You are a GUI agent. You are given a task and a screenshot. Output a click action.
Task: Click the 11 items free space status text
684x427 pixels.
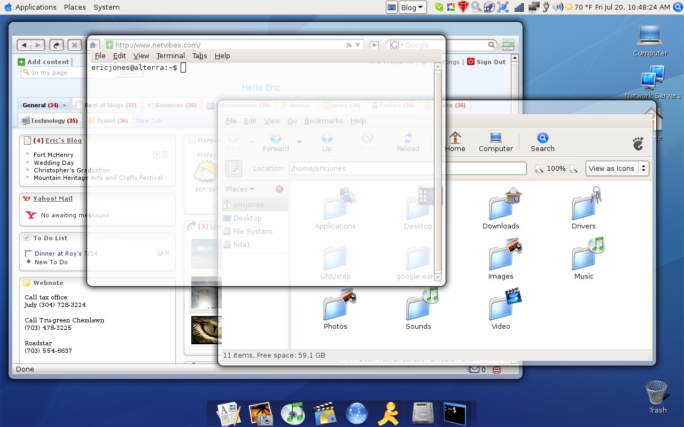coord(274,355)
